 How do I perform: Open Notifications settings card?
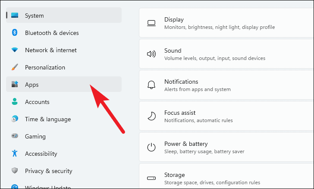coord(226,85)
